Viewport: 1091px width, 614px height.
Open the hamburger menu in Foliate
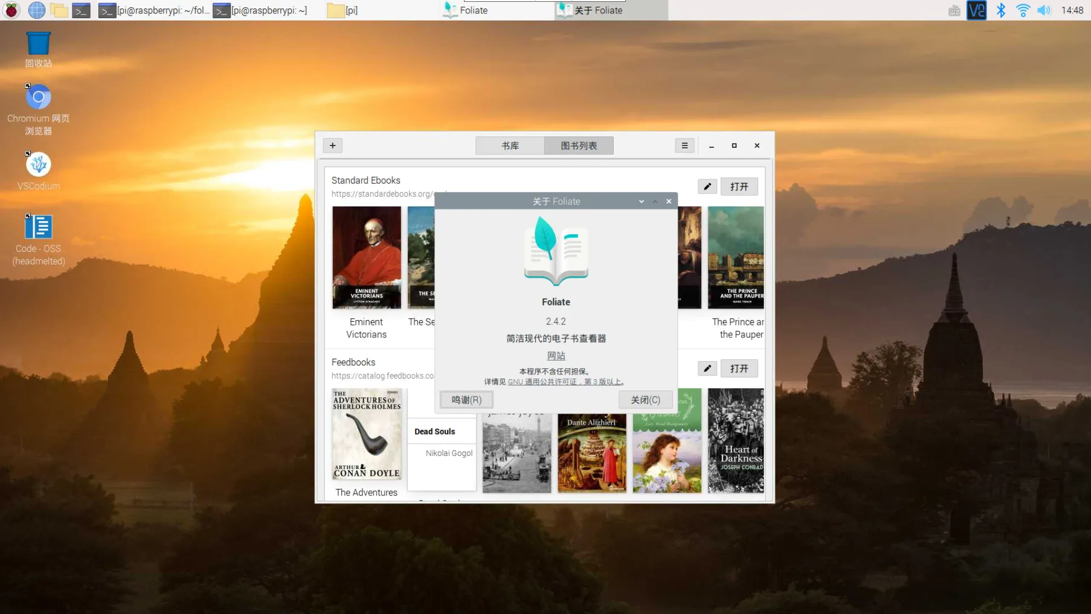click(684, 146)
